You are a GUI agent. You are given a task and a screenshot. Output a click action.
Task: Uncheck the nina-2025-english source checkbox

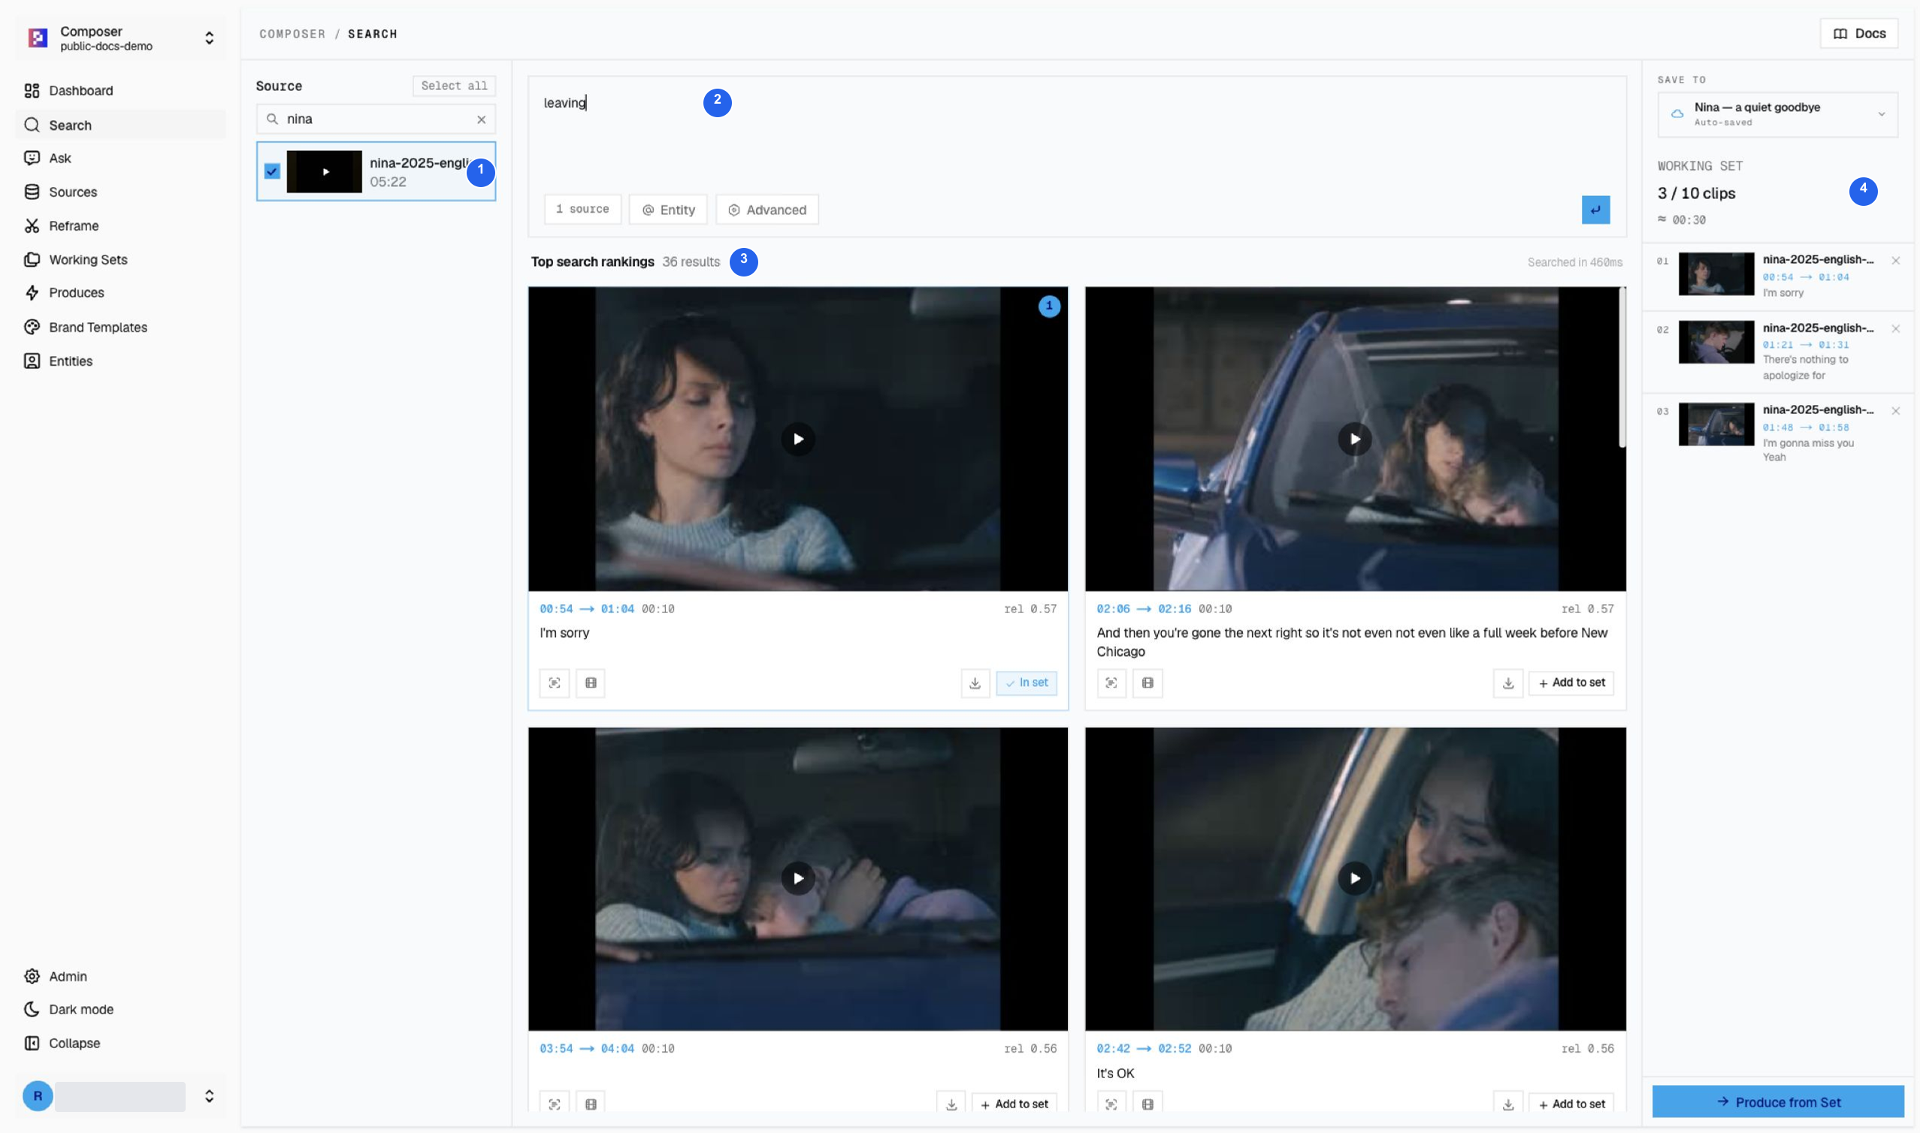pos(272,171)
